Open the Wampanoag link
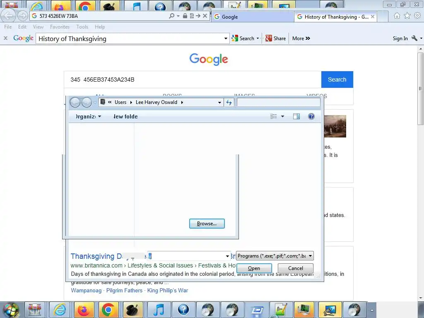 click(86, 290)
